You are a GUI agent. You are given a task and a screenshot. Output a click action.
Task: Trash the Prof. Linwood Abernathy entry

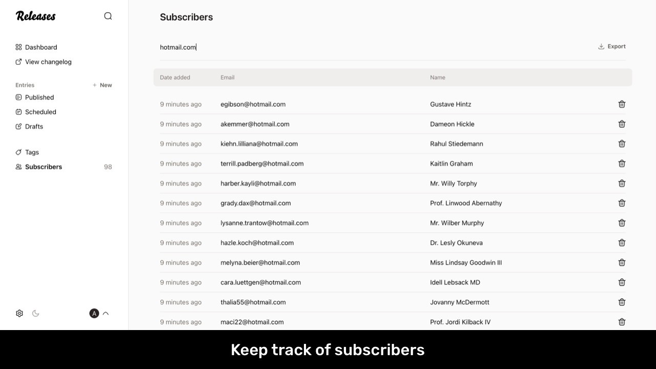click(622, 203)
